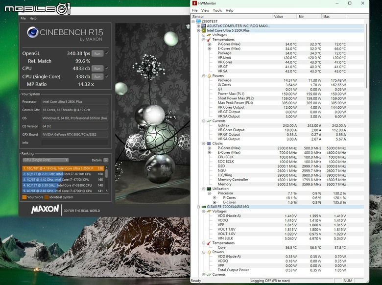Open the Help menu in HWMonitor
The width and height of the screenshot is (382, 285).
[229, 10]
